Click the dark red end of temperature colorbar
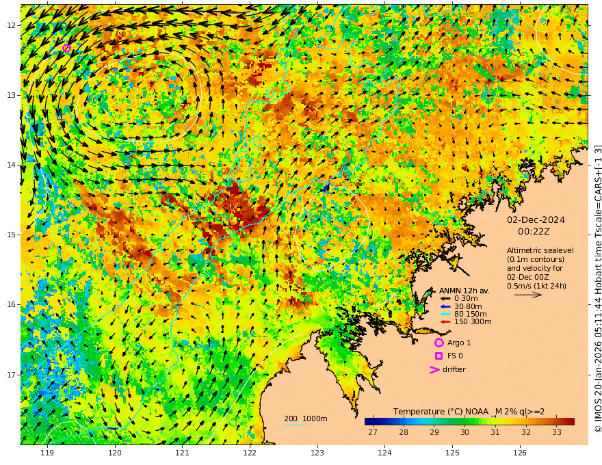Image resolution: width=602 pixels, height=465 pixels. (571, 421)
